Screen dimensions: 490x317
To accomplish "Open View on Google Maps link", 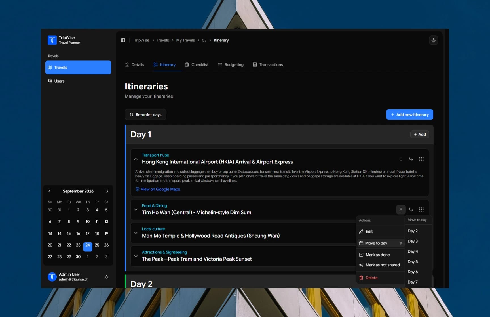I will point(158,189).
